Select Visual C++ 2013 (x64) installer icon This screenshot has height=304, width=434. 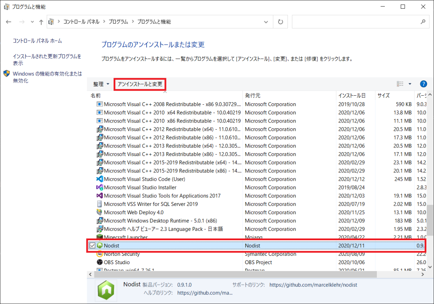coord(100,146)
